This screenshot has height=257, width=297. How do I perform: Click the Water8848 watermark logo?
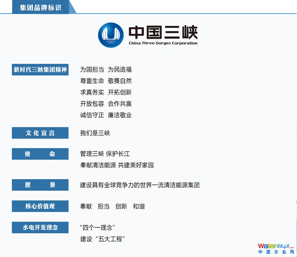click(276, 248)
